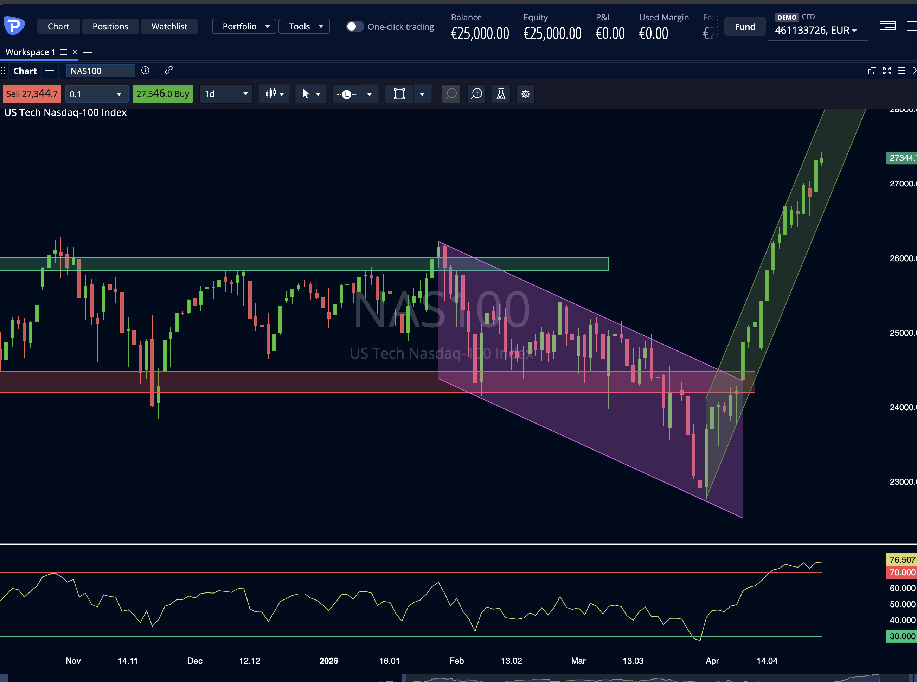The height and width of the screenshot is (682, 917).
Task: Open the Tools dropdown
Action: coord(304,26)
